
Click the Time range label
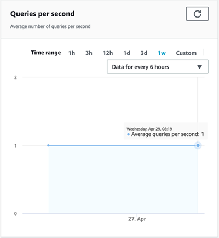(46, 53)
